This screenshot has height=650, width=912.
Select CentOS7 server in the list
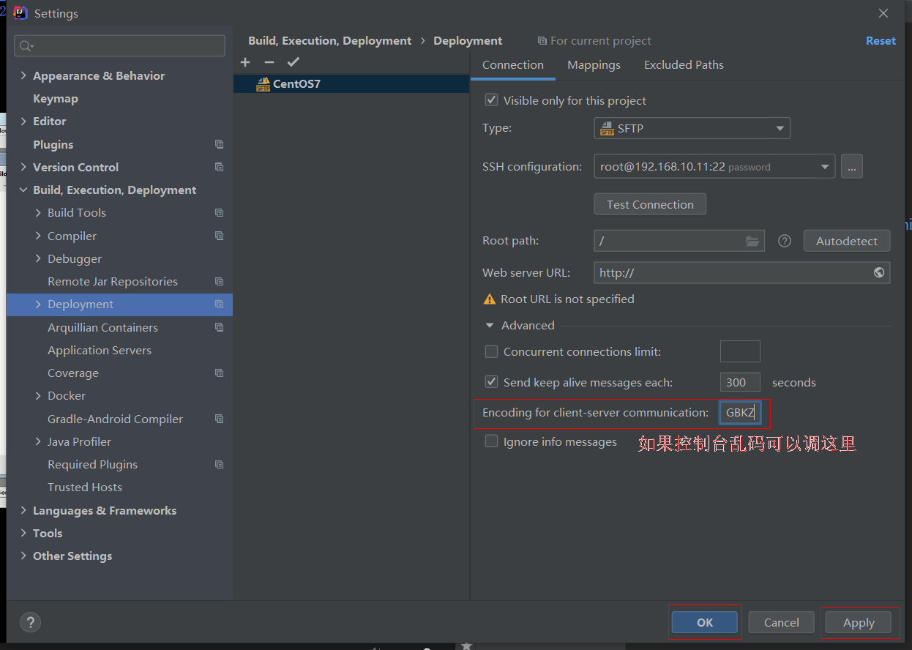coord(351,83)
